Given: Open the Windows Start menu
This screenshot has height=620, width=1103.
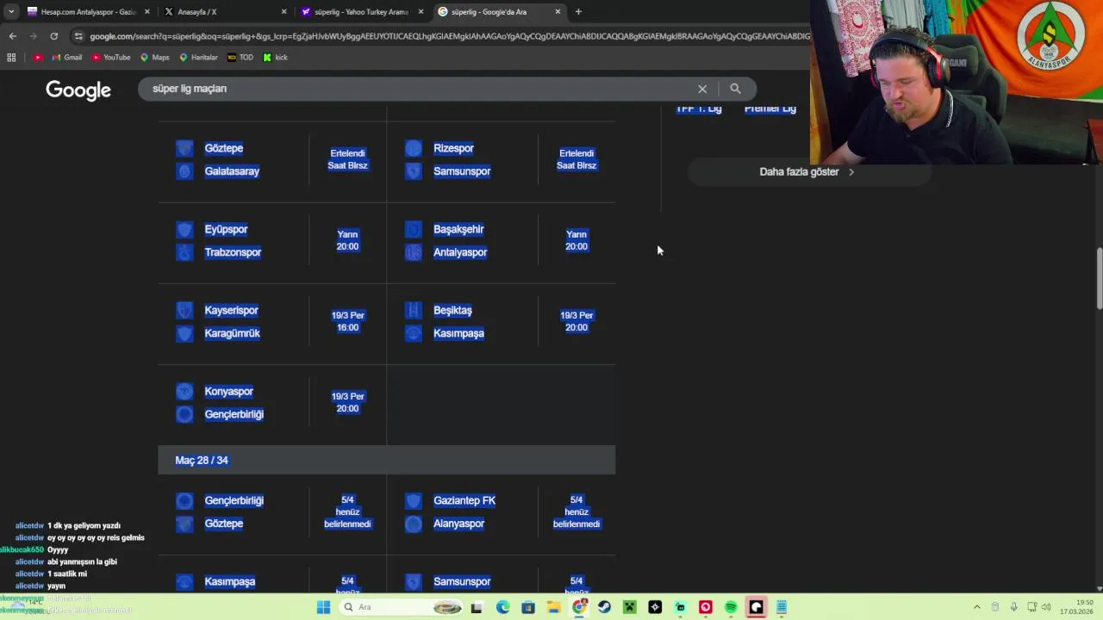Looking at the screenshot, I should click(x=323, y=607).
